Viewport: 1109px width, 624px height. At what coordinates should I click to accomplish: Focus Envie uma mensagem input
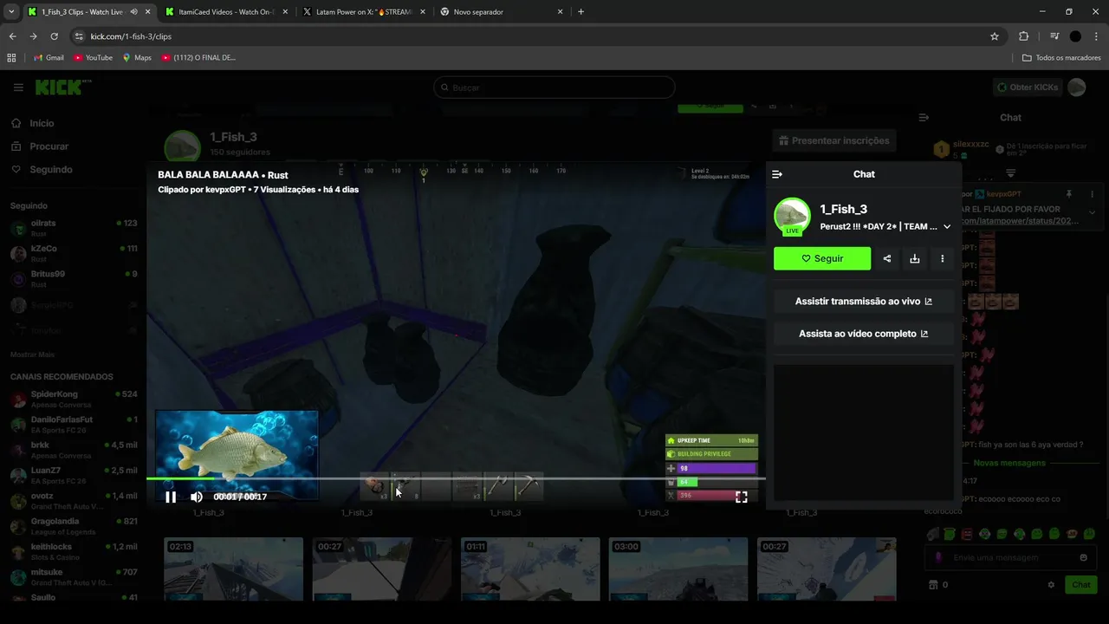[1009, 557]
